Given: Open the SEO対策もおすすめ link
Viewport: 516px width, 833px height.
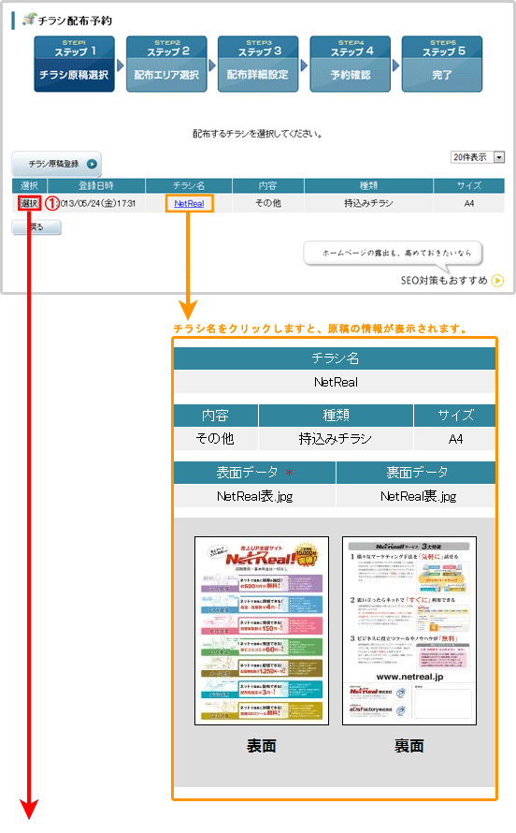Looking at the screenshot, I should click(444, 281).
